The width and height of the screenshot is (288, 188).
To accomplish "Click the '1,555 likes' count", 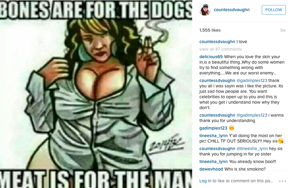I will tap(210, 30).
